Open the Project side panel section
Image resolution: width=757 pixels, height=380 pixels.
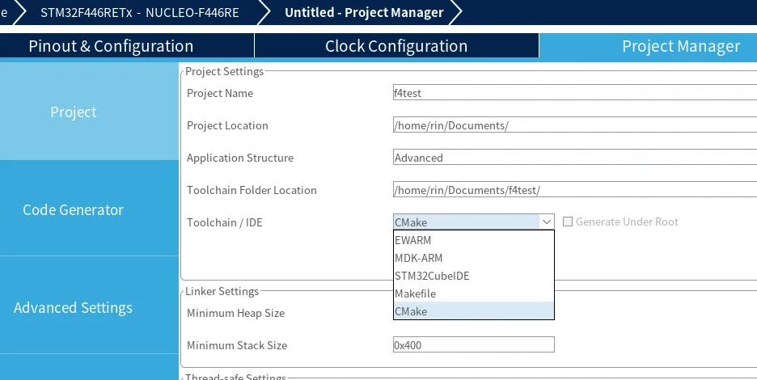click(x=73, y=112)
